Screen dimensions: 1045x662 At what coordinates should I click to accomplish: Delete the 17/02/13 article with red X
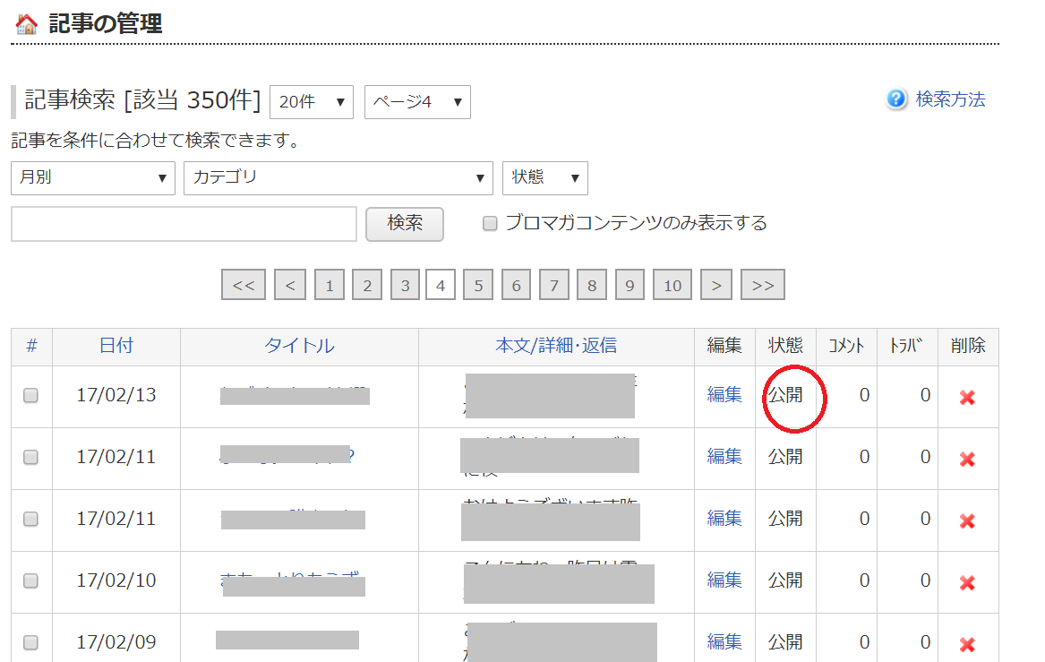point(967,397)
